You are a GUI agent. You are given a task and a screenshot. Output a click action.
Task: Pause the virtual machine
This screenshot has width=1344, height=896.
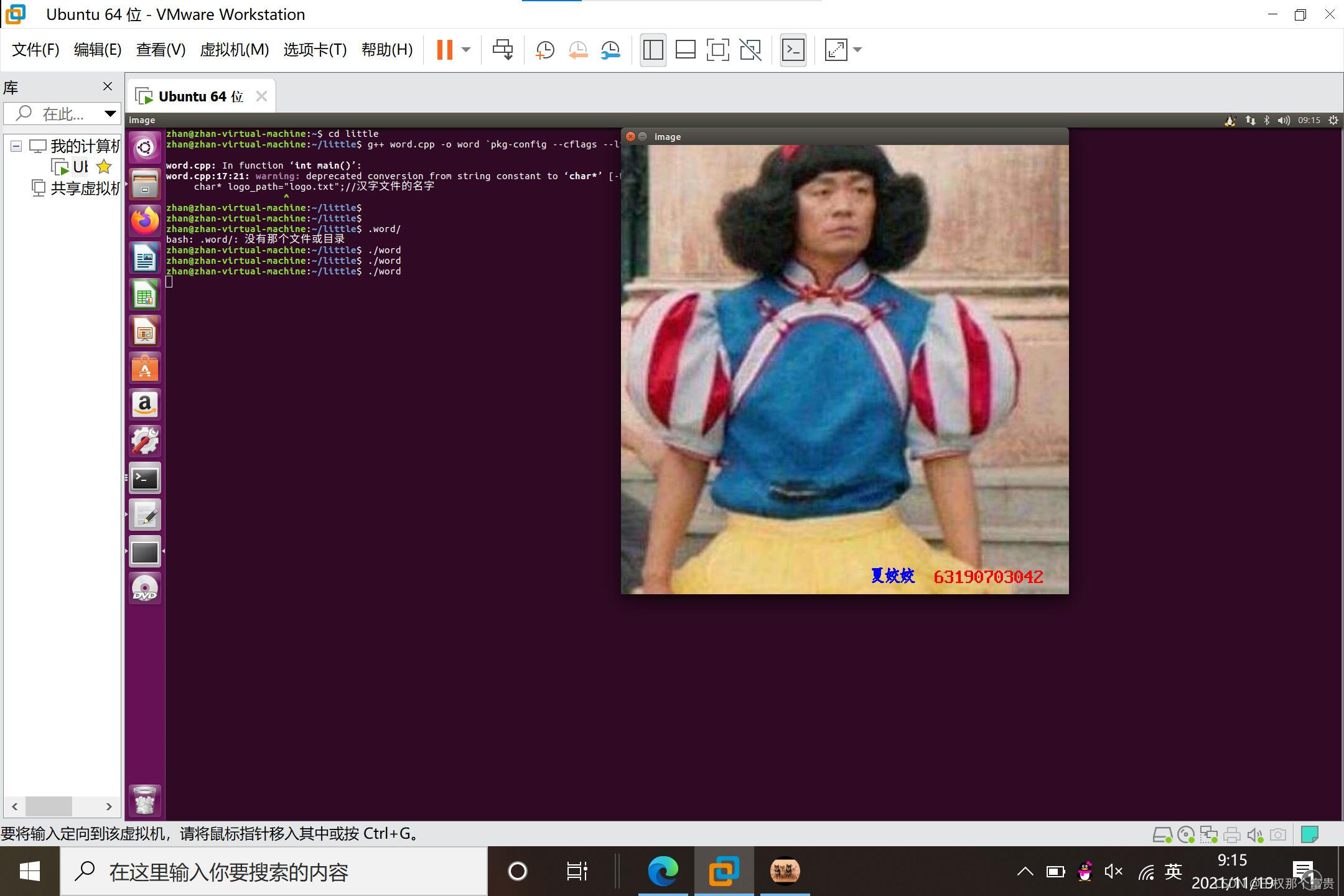(444, 50)
